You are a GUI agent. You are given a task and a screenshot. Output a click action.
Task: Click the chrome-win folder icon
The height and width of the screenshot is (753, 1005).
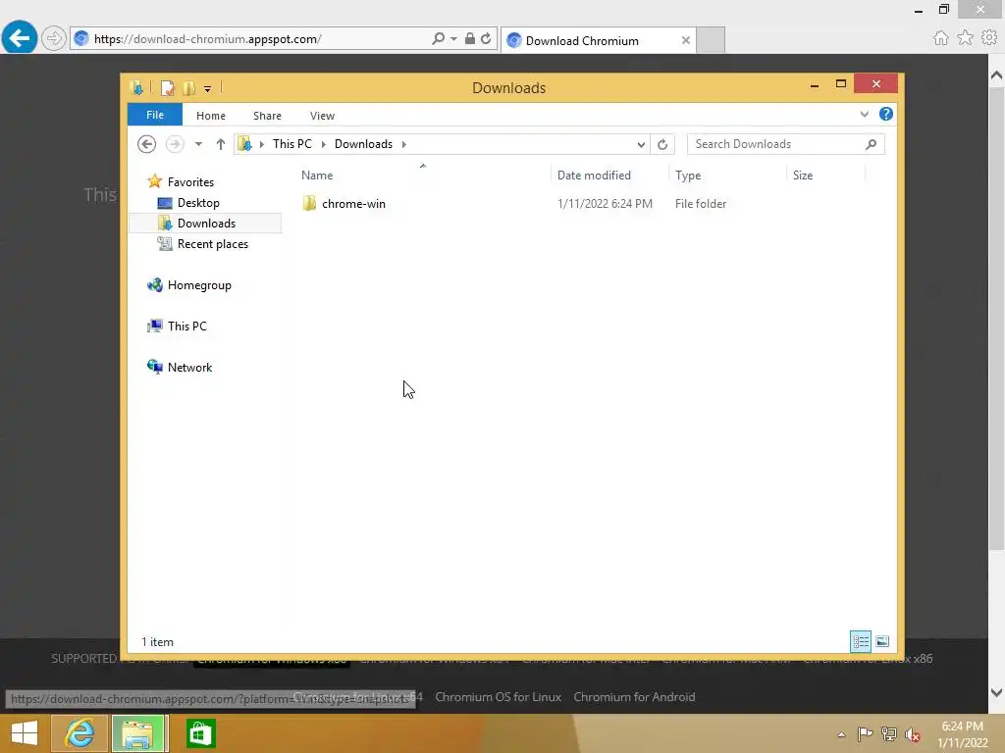pyautogui.click(x=309, y=204)
